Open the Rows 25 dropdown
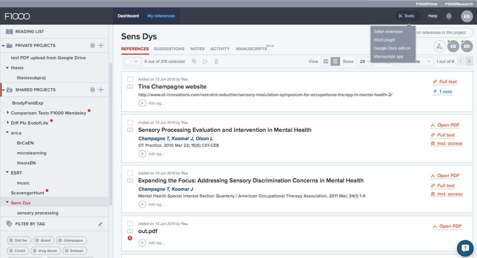This screenshot has height=258, width=477. (x=365, y=62)
